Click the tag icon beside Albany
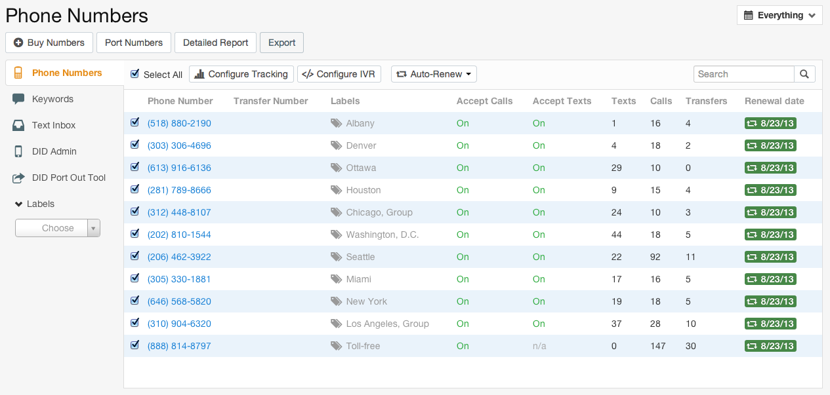 point(336,123)
